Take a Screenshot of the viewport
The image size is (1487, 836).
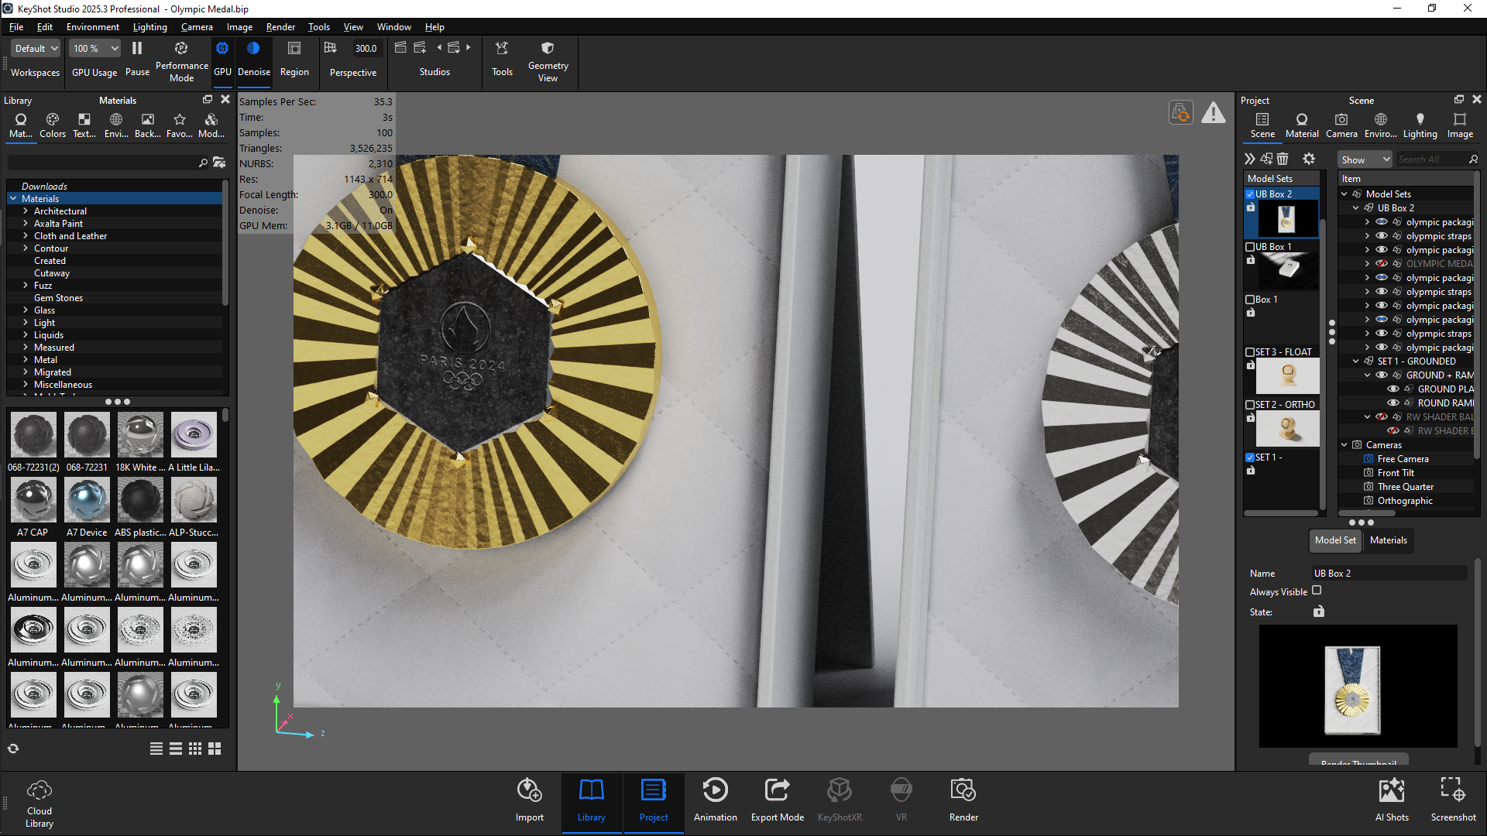point(1453,799)
